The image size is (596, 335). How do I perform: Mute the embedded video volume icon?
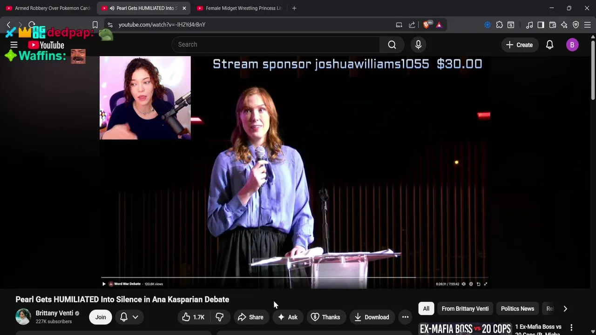[463, 284]
